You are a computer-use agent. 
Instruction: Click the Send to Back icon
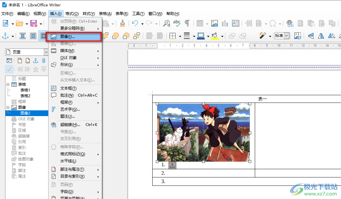(137, 36)
